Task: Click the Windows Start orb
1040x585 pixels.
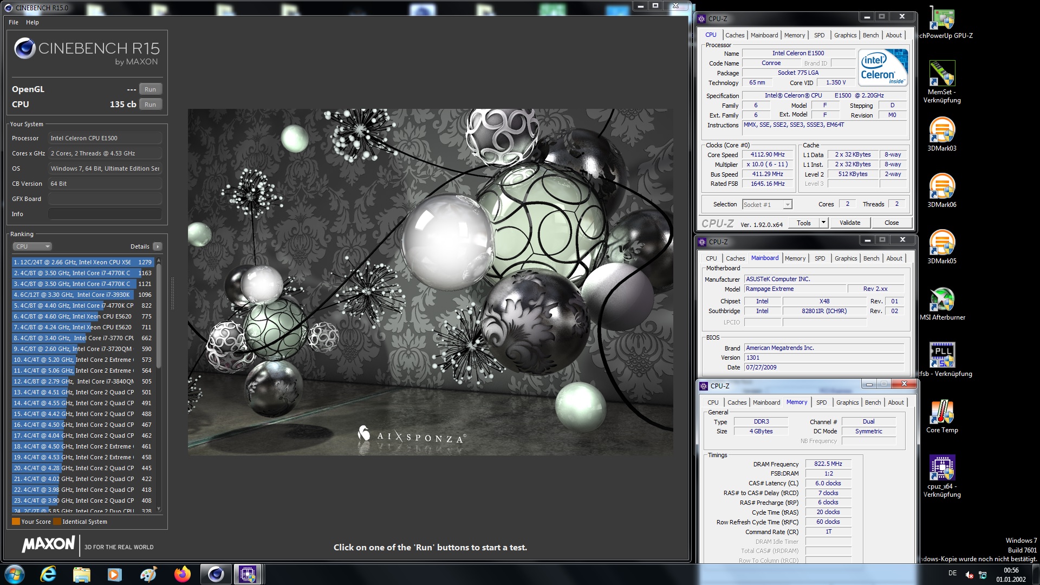Action: [x=15, y=574]
